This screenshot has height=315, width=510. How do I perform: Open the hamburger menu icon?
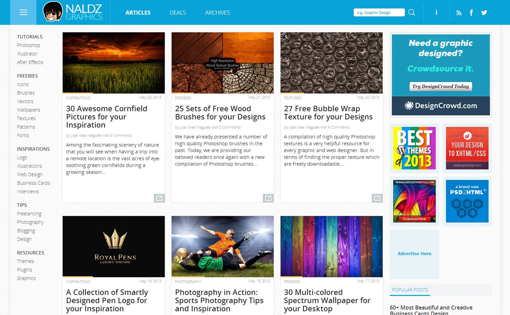click(x=23, y=13)
